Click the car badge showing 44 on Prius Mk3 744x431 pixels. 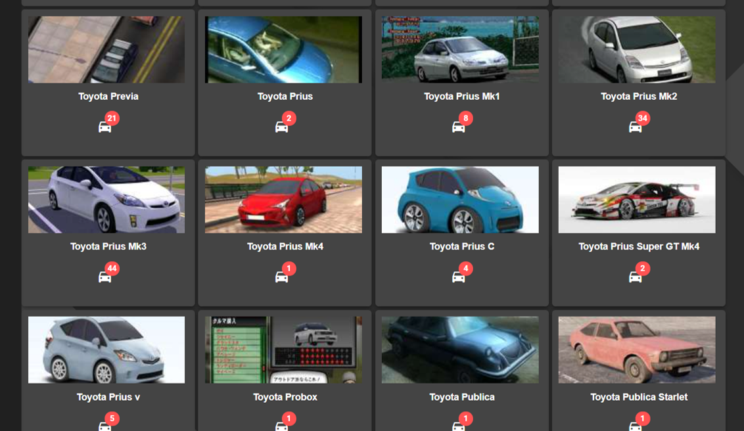pyautogui.click(x=108, y=273)
